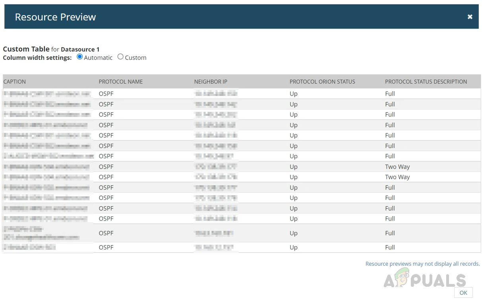Click the PROTOCOL ORION STATUS column header
Image resolution: width=482 pixels, height=305 pixels.
(x=322, y=82)
